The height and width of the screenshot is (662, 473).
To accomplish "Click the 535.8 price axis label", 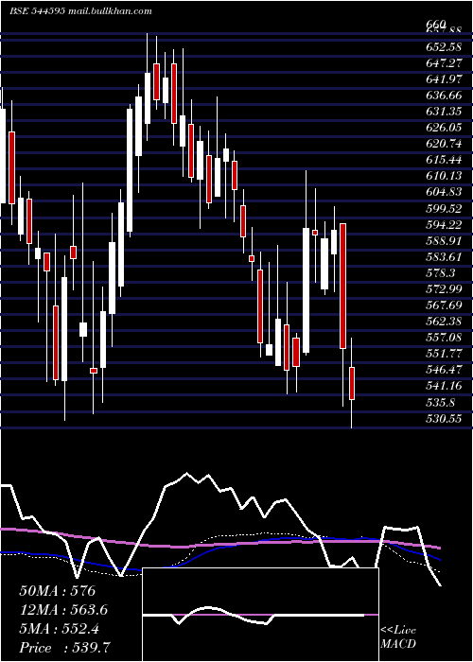I will click(x=441, y=403).
